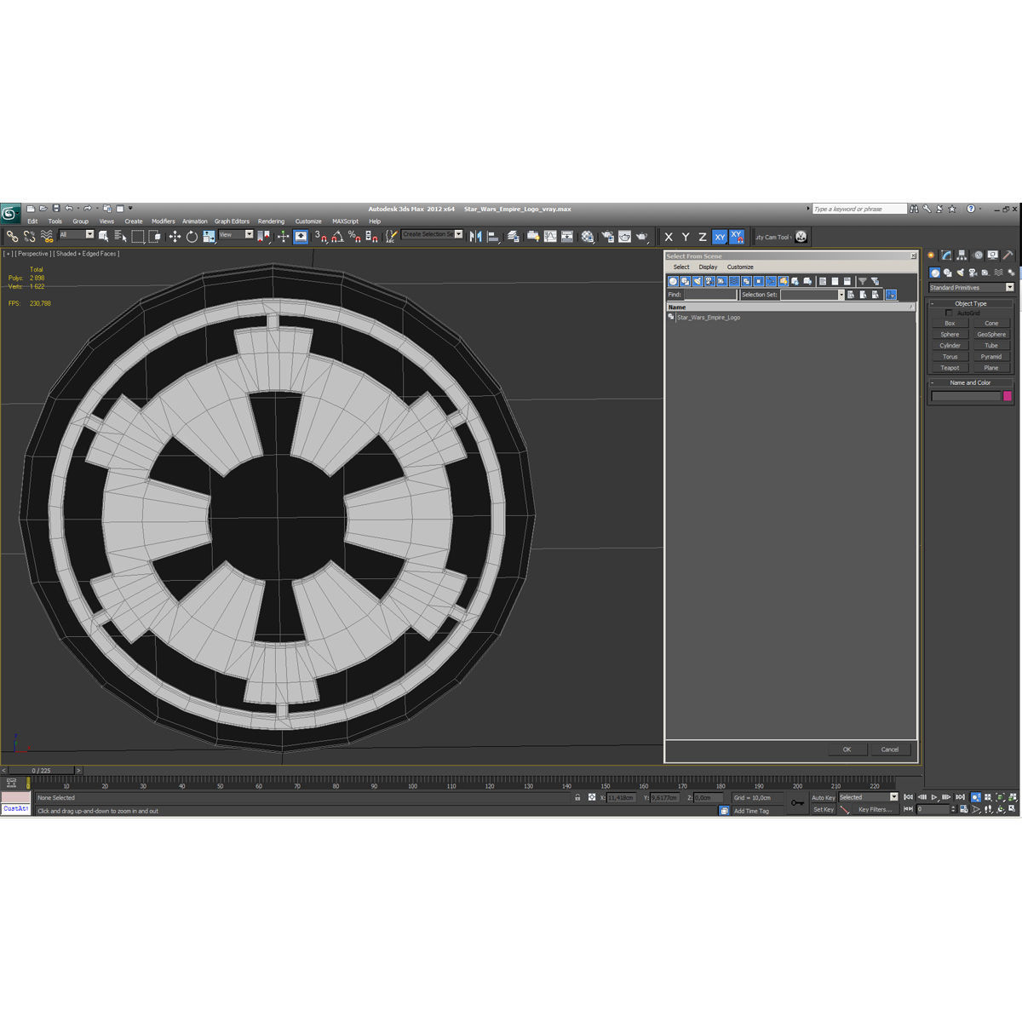Toggle the 3D Snaps button
This screenshot has width=1022, height=1022.
coord(320,236)
